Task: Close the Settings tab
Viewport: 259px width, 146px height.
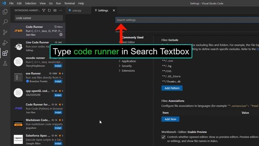Action: pyautogui.click(x=114, y=11)
